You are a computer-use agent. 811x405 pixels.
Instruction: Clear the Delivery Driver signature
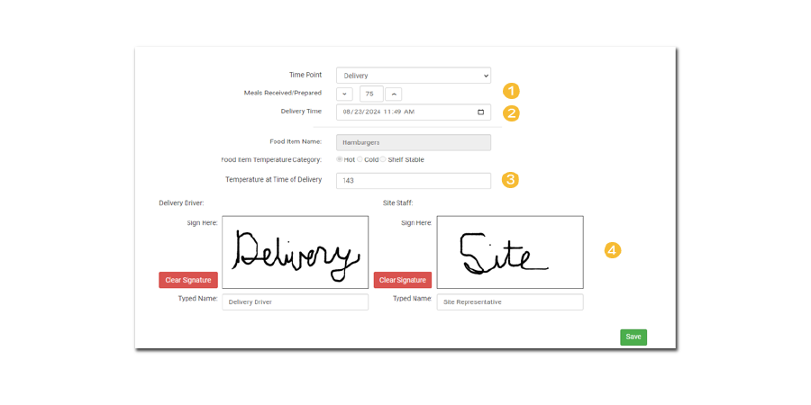coord(188,280)
